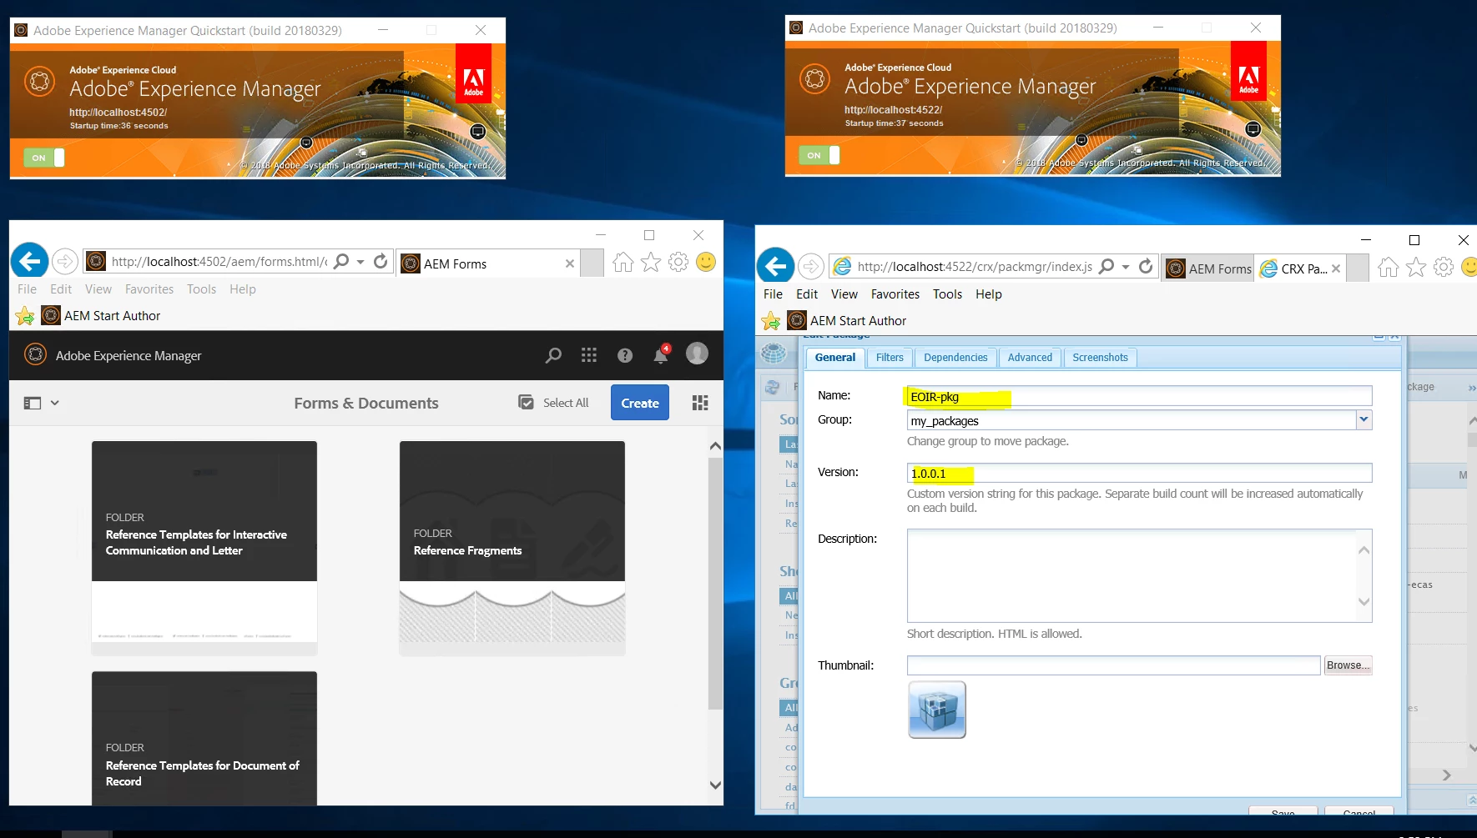Open favorites star in left browser
This screenshot has width=1477, height=838.
point(651,263)
